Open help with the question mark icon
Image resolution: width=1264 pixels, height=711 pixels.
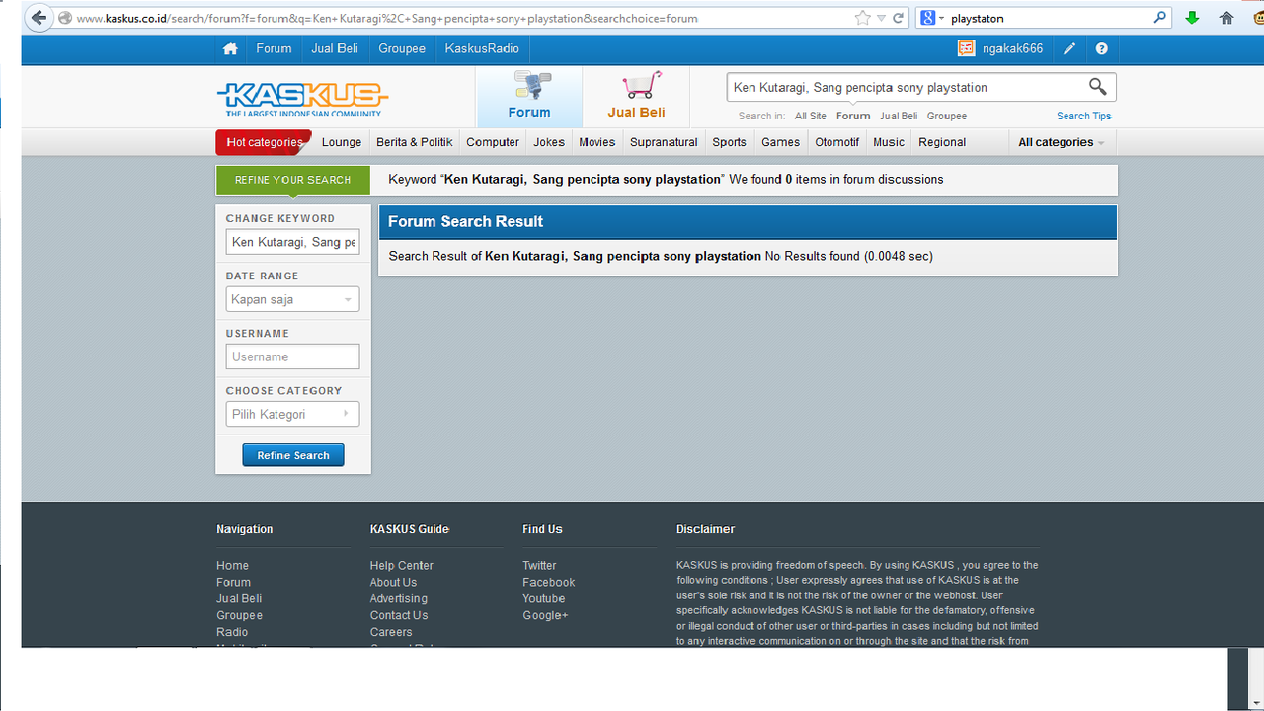coord(1102,48)
